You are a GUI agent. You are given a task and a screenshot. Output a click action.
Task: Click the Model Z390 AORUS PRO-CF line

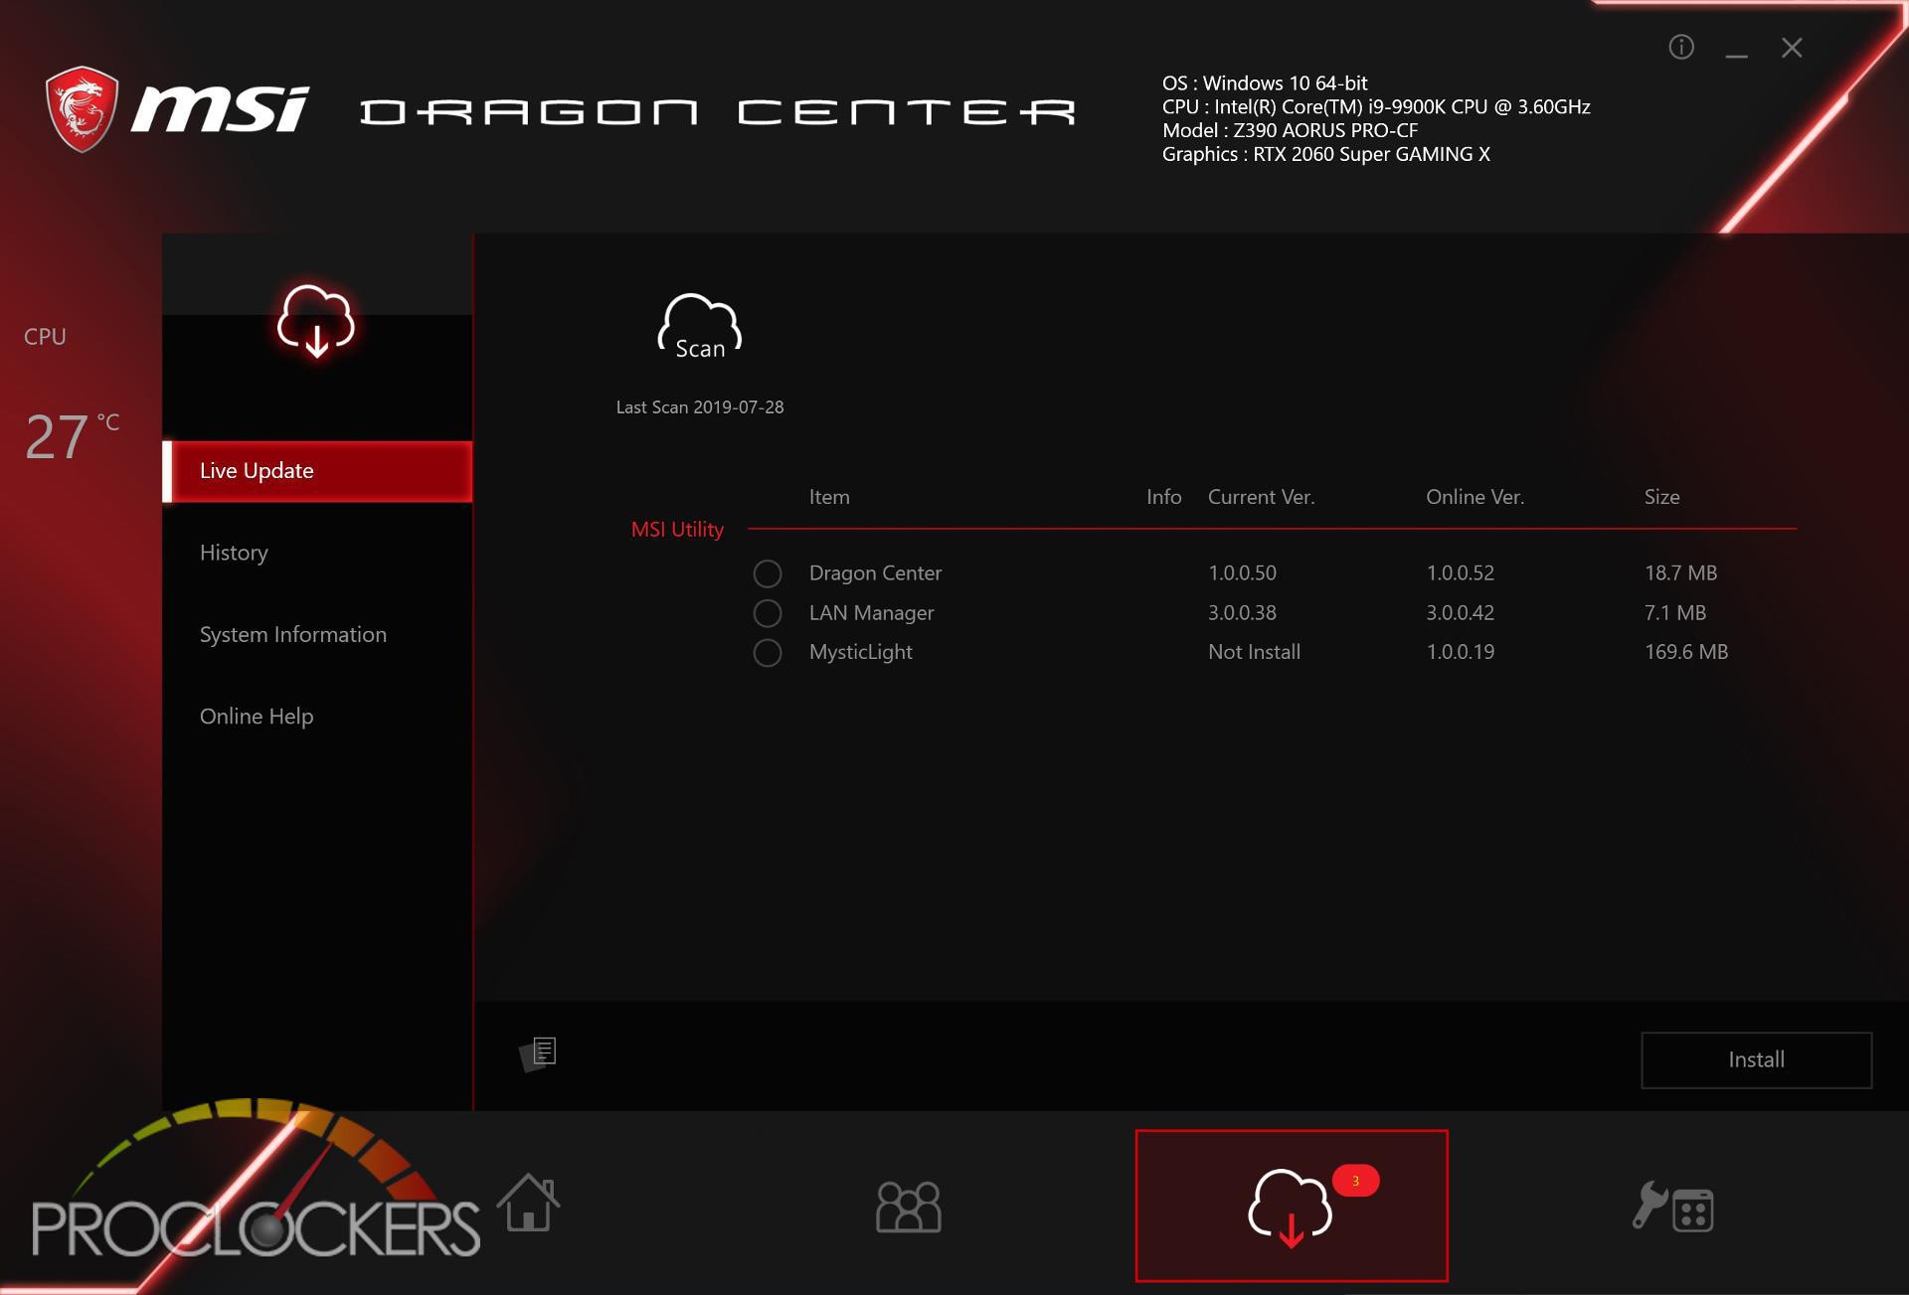(1290, 130)
